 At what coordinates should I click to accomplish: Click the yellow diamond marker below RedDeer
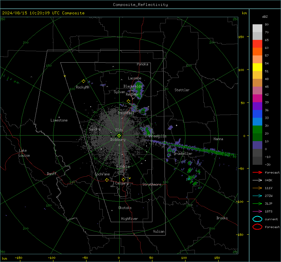(x=128, y=101)
